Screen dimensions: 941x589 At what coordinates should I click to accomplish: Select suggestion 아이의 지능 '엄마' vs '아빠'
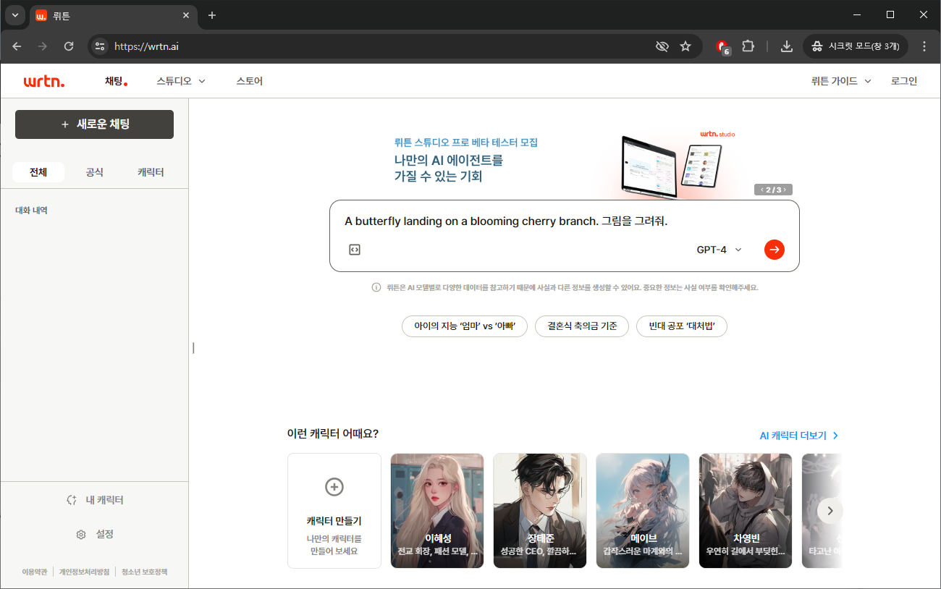[x=465, y=326]
